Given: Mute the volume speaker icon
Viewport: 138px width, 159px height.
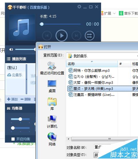Looking at the screenshot, I should point(11,49).
